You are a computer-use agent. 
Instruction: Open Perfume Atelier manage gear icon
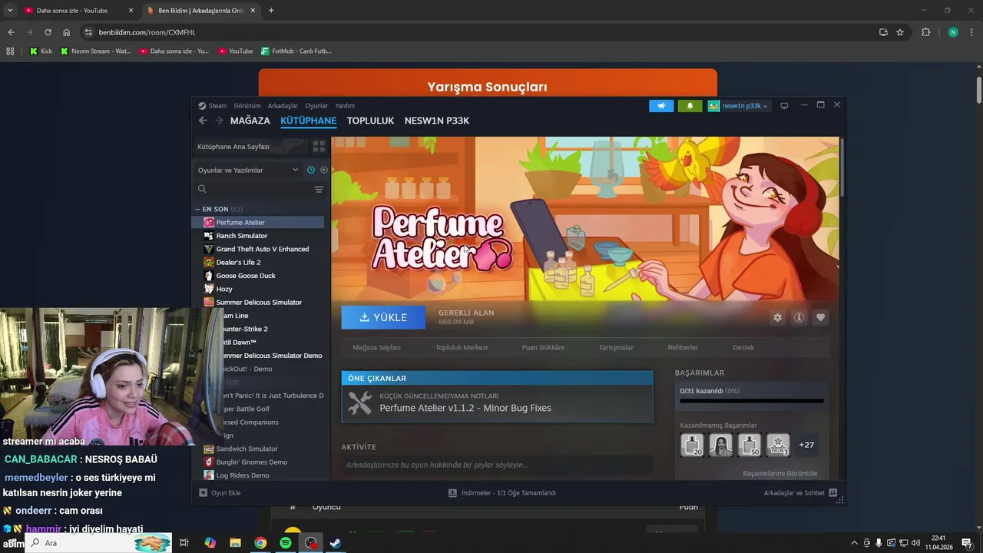pos(777,317)
